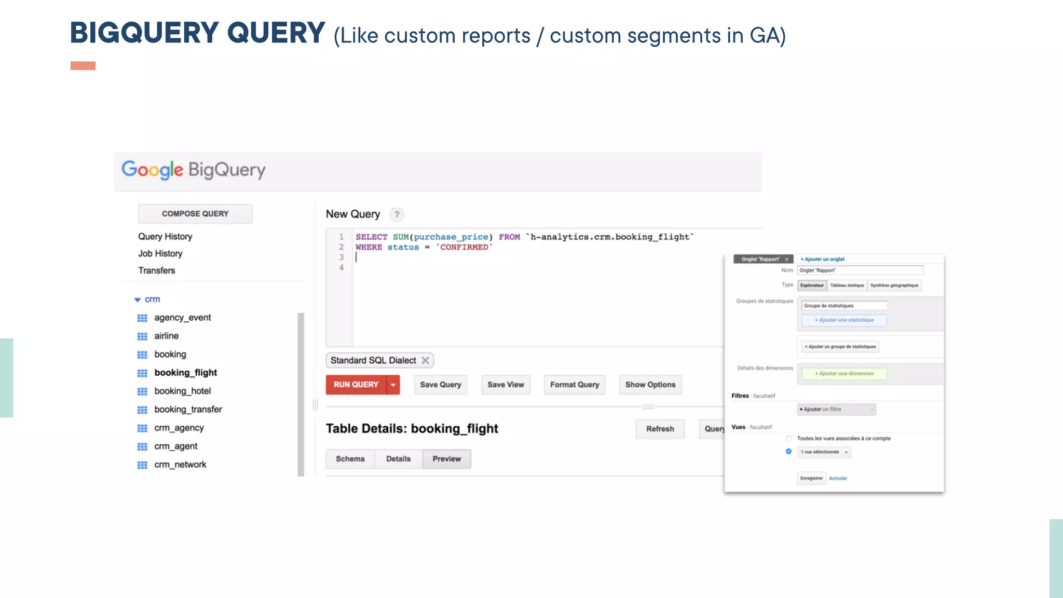Viewport: 1063px width, 598px height.
Task: Click the Ajouter un onglet link
Action: point(823,259)
